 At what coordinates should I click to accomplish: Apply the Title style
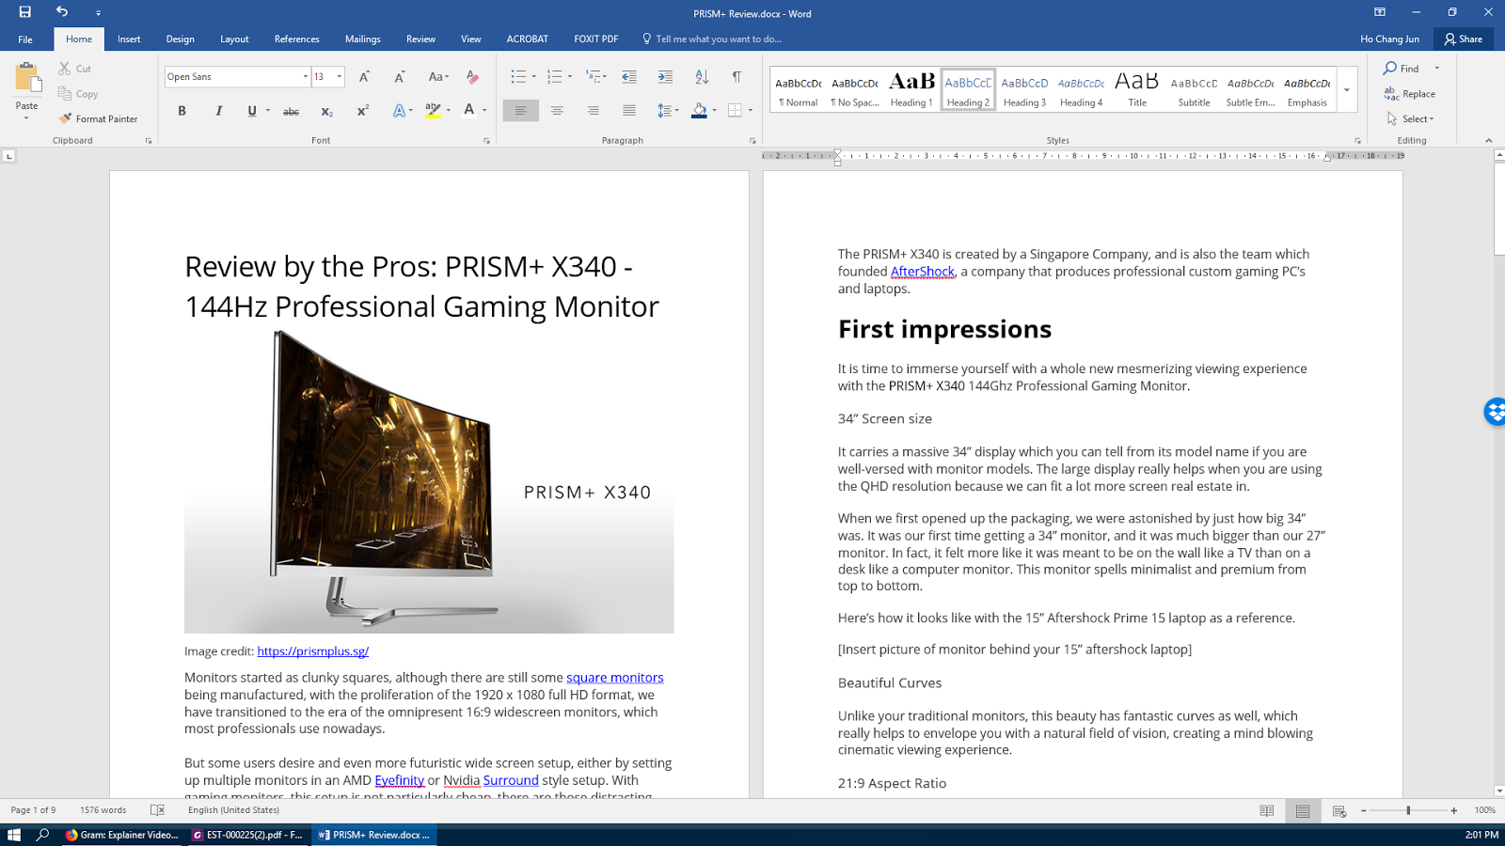[x=1137, y=90]
